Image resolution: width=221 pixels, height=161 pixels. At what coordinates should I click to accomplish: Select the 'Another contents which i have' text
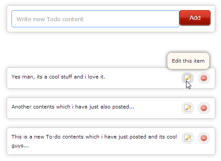click(73, 107)
